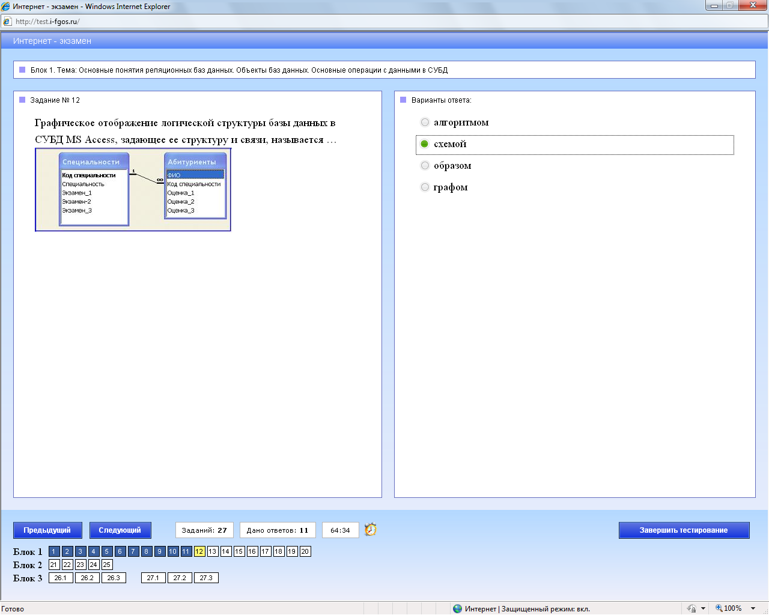Viewport: 769px width, 615px height.
Task: Click the Специальности table header in diagram
Action: pyautogui.click(x=93, y=162)
